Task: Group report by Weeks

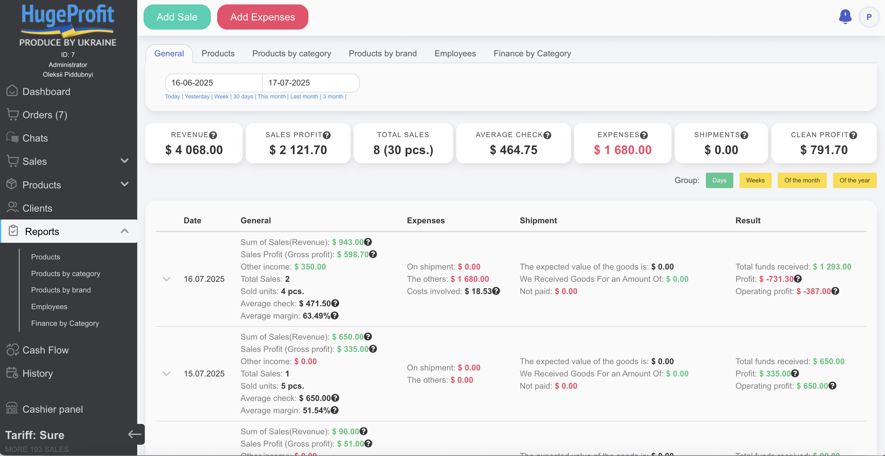Action: pos(755,180)
